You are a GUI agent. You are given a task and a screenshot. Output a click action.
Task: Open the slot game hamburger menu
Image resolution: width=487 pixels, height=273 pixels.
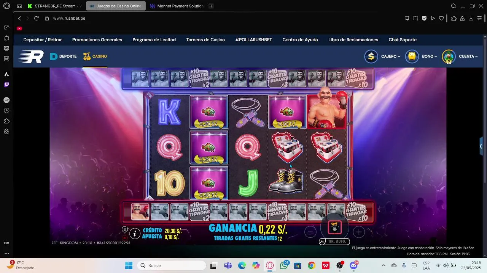pos(125,229)
